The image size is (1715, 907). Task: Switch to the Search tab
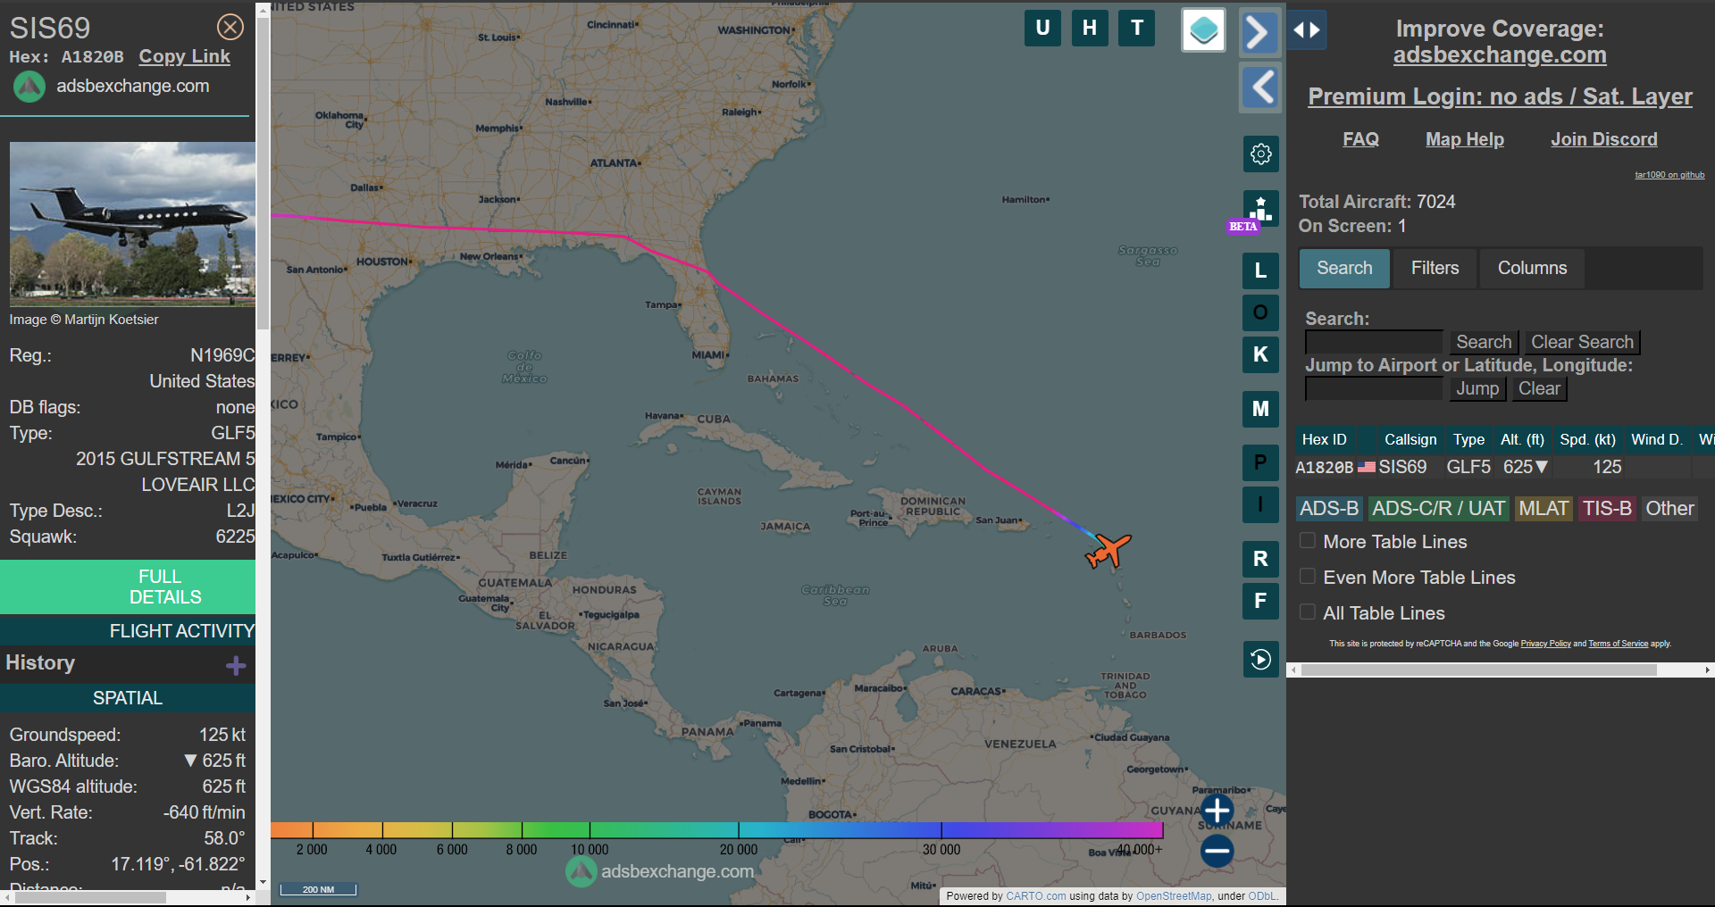[x=1344, y=268]
